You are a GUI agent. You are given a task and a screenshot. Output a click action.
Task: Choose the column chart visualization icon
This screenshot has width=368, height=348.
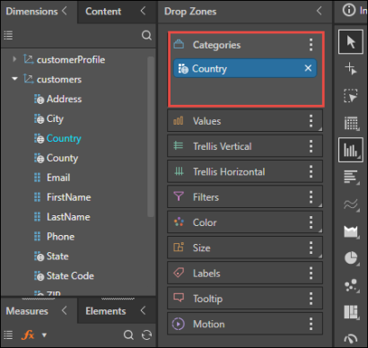pyautogui.click(x=351, y=150)
